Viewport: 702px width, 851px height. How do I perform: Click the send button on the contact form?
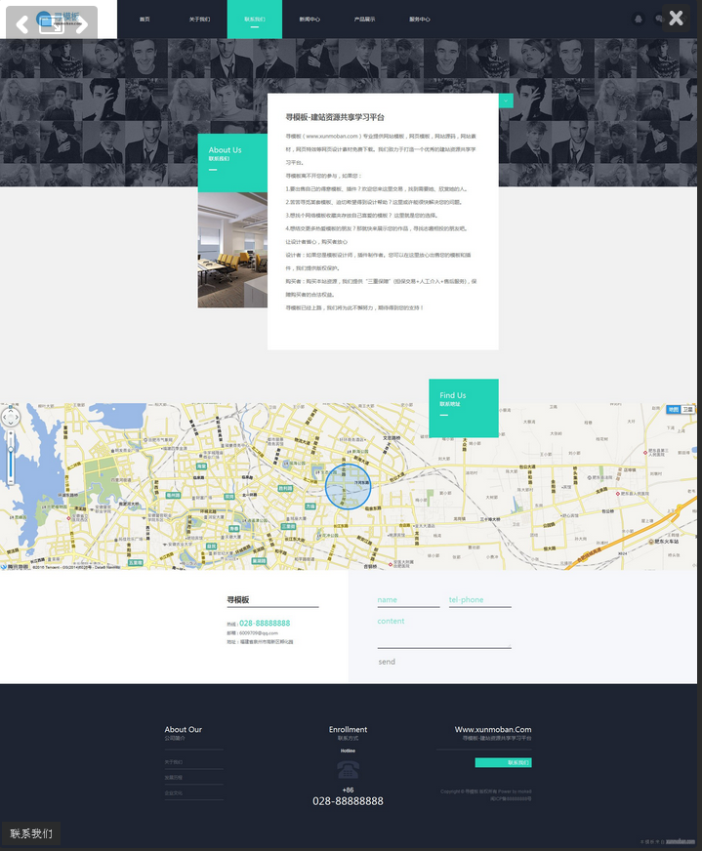click(387, 662)
